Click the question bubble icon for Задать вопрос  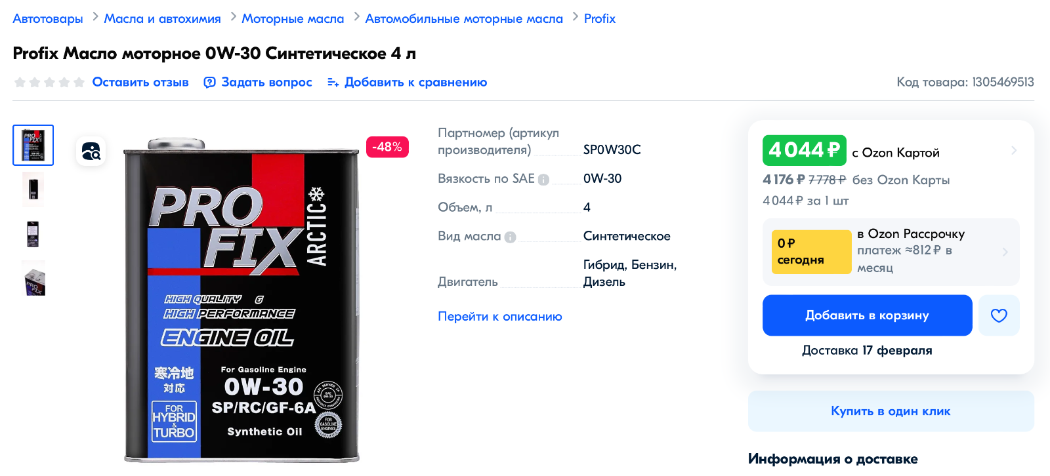tap(209, 83)
